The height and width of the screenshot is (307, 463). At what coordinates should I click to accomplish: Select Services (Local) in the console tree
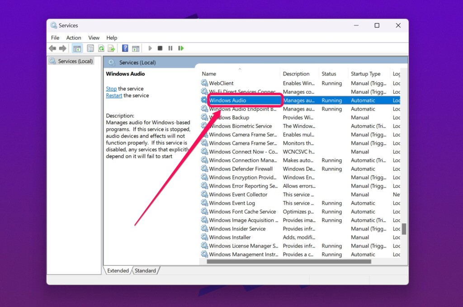[75, 61]
